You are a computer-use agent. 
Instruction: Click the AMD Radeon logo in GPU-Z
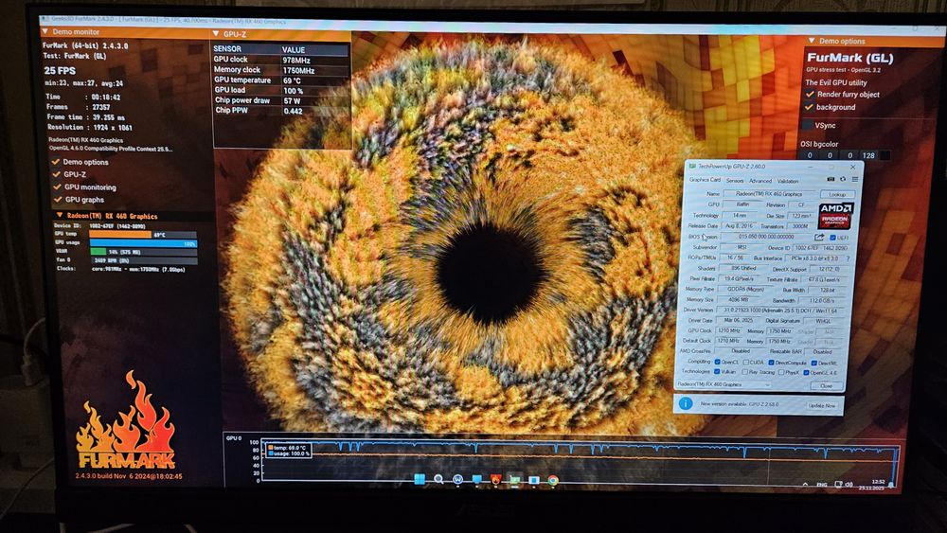pos(835,216)
